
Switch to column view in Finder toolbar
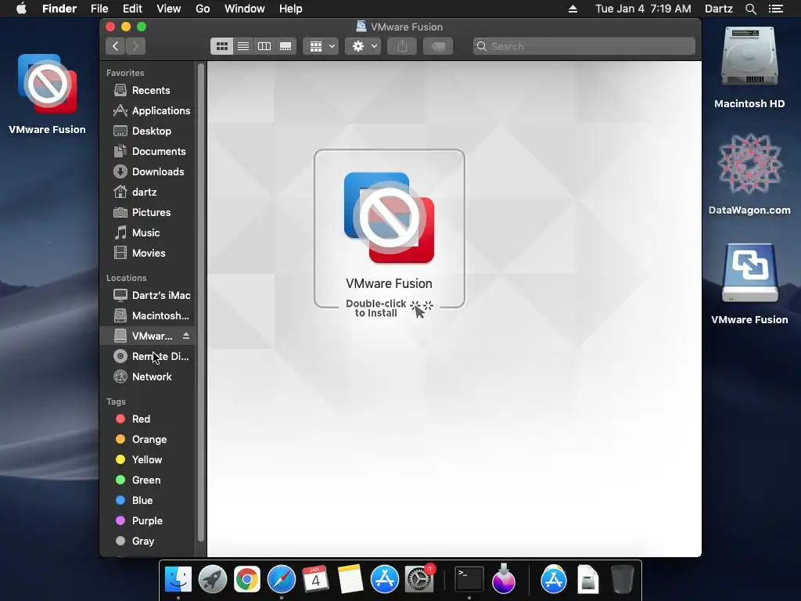tap(264, 46)
